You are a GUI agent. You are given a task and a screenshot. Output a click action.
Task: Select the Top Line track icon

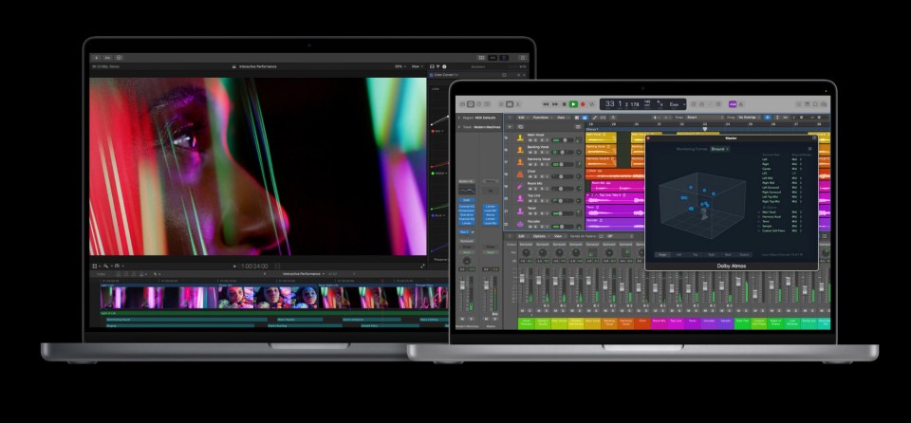520,199
